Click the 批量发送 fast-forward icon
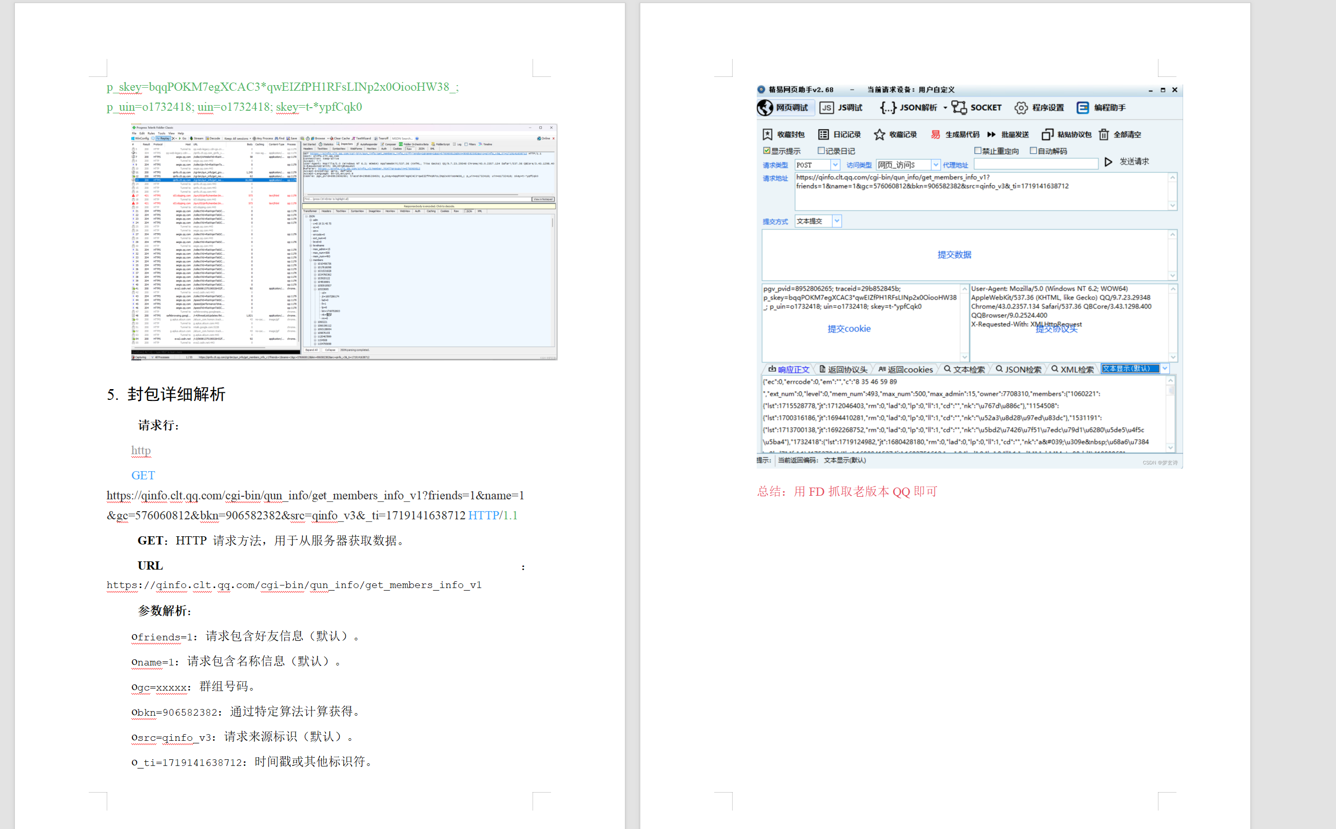This screenshot has height=829, width=1336. coord(991,134)
